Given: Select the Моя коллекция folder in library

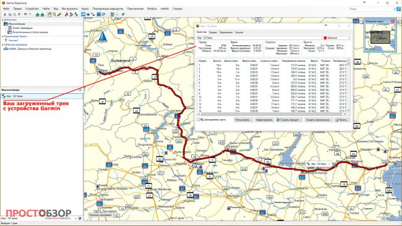Looking at the screenshot, I should [x=17, y=24].
